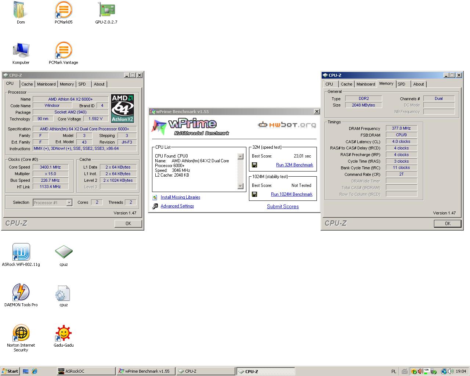Viewport: 470px width, 376px height.
Task: Open the Install Missing Libraries link
Action: tap(180, 197)
